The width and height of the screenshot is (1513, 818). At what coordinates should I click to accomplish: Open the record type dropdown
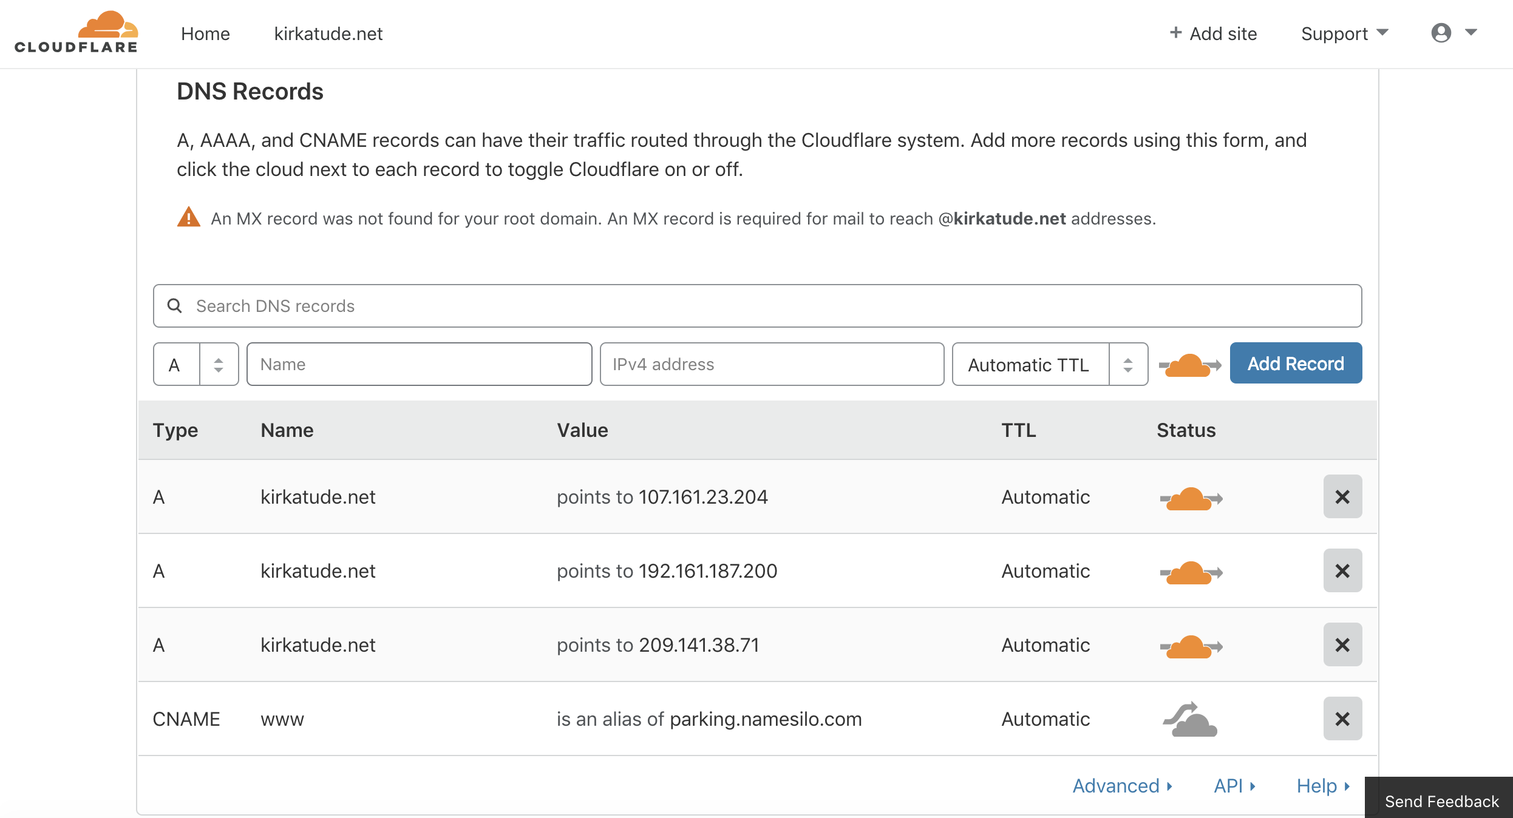(195, 365)
